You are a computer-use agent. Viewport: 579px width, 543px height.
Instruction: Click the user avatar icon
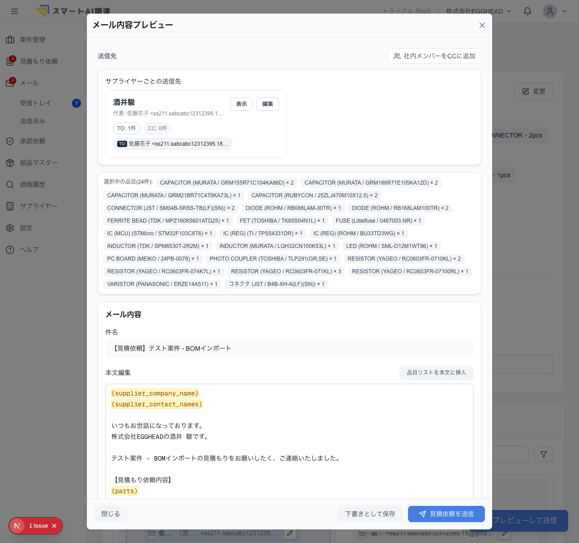(550, 11)
